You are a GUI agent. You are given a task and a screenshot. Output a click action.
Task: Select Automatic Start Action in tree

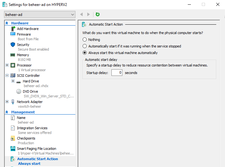[x=38, y=159]
